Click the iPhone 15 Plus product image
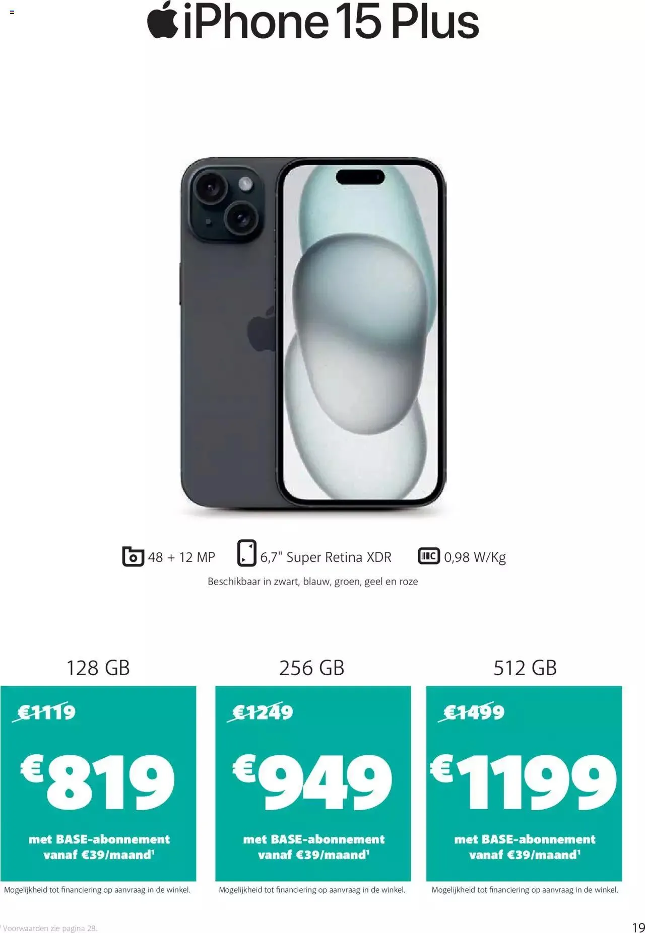This screenshot has height=933, width=645. [313, 332]
